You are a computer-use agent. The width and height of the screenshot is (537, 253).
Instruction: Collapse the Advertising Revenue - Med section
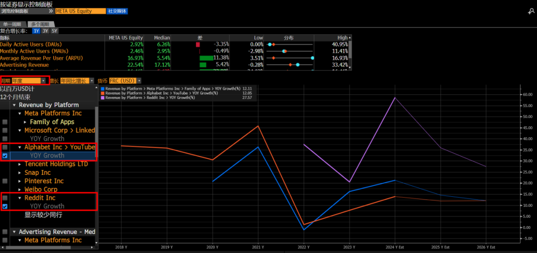click(x=15, y=232)
